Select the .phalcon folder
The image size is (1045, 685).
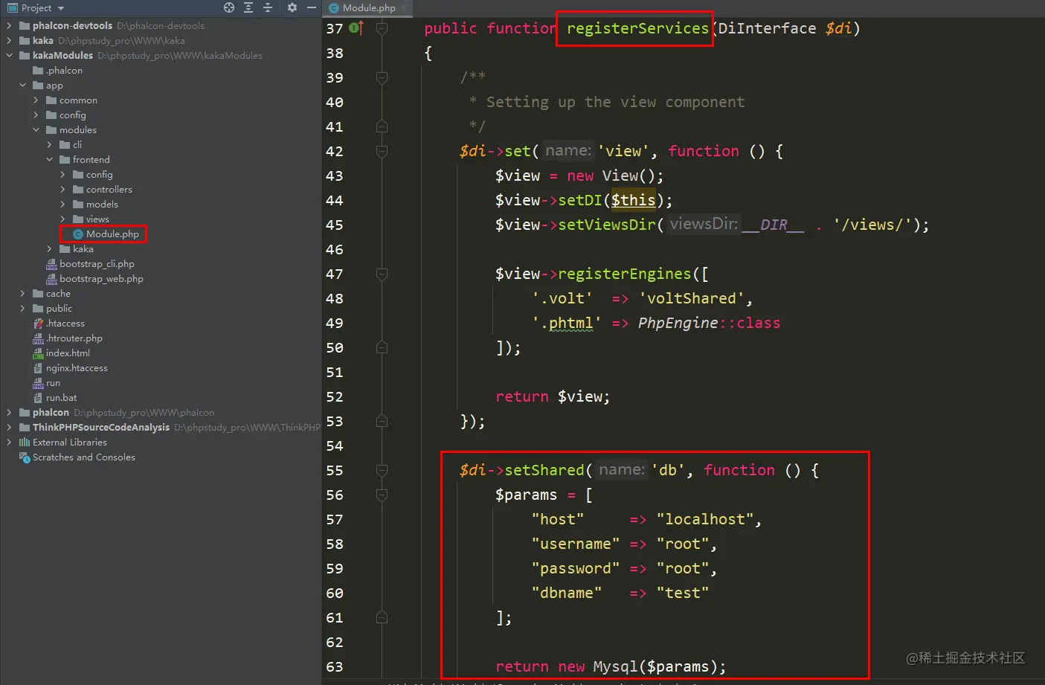58,70
